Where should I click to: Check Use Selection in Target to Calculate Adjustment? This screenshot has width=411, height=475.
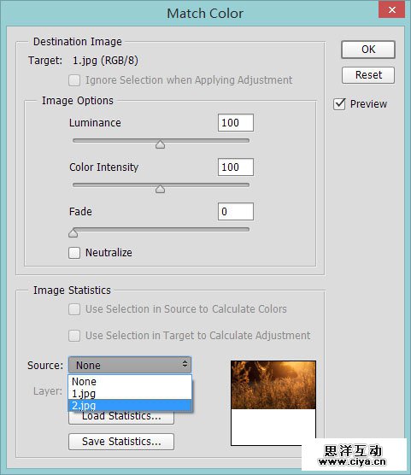coord(74,336)
